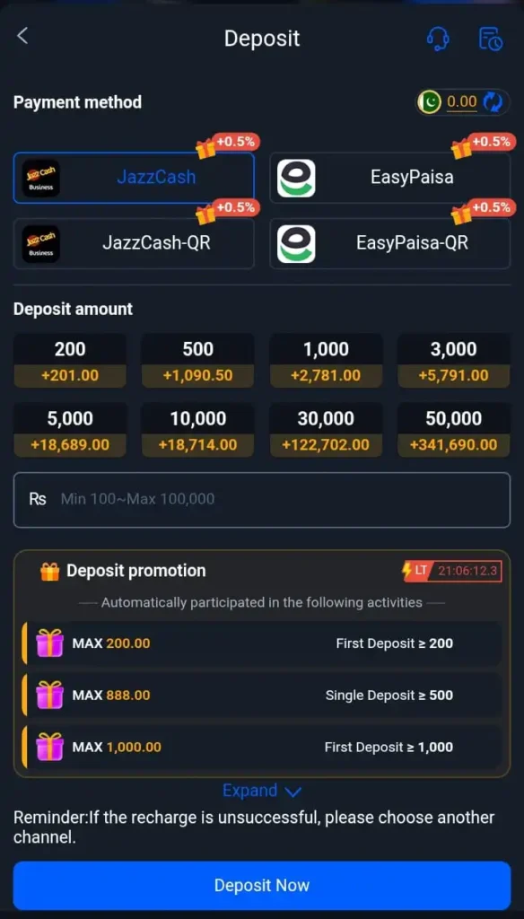Viewport: 524px width, 919px height.
Task: Pick the 5,000 deposit amount
Action: click(x=70, y=430)
